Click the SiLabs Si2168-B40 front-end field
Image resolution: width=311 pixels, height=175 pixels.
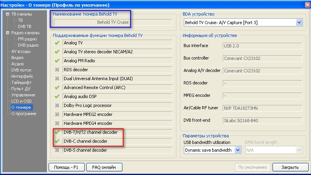tap(262, 121)
